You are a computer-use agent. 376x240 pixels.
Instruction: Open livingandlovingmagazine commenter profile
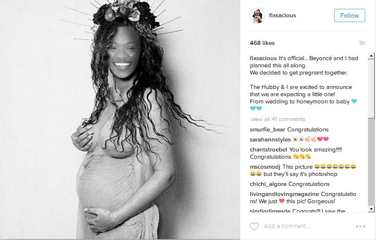(284, 194)
